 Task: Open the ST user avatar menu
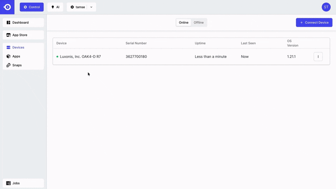(326, 7)
